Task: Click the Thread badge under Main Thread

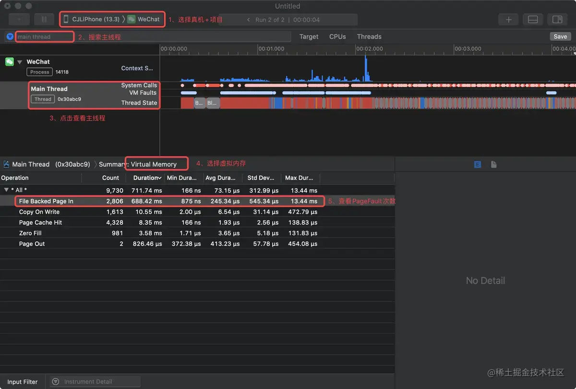Action: pos(43,99)
